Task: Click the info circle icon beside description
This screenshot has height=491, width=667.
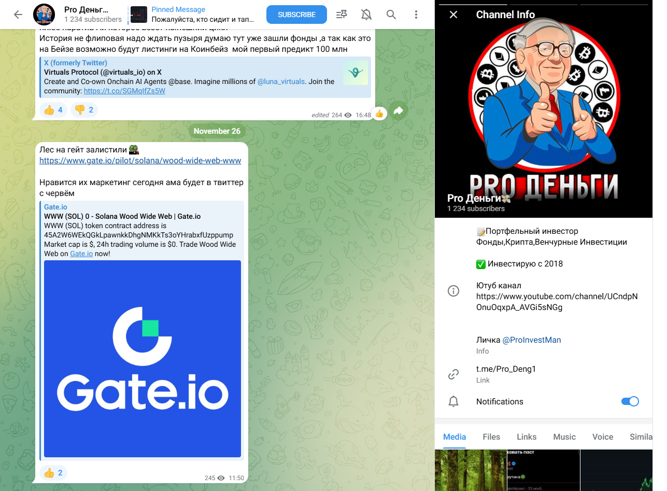Action: click(x=453, y=291)
